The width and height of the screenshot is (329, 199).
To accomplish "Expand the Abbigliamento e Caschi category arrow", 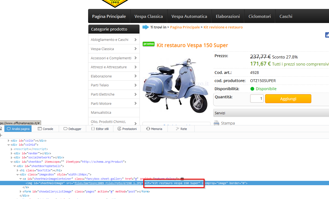I will tap(135, 40).
